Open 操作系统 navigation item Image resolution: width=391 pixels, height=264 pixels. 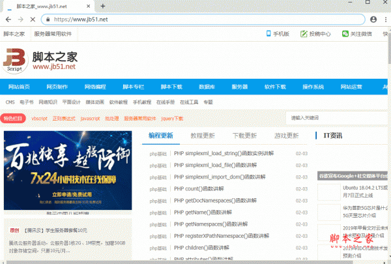coord(313,87)
